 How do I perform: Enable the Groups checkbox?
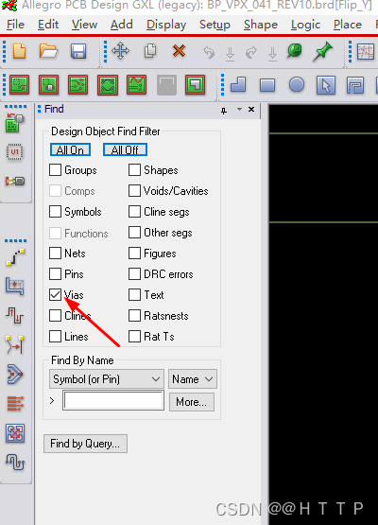55,170
